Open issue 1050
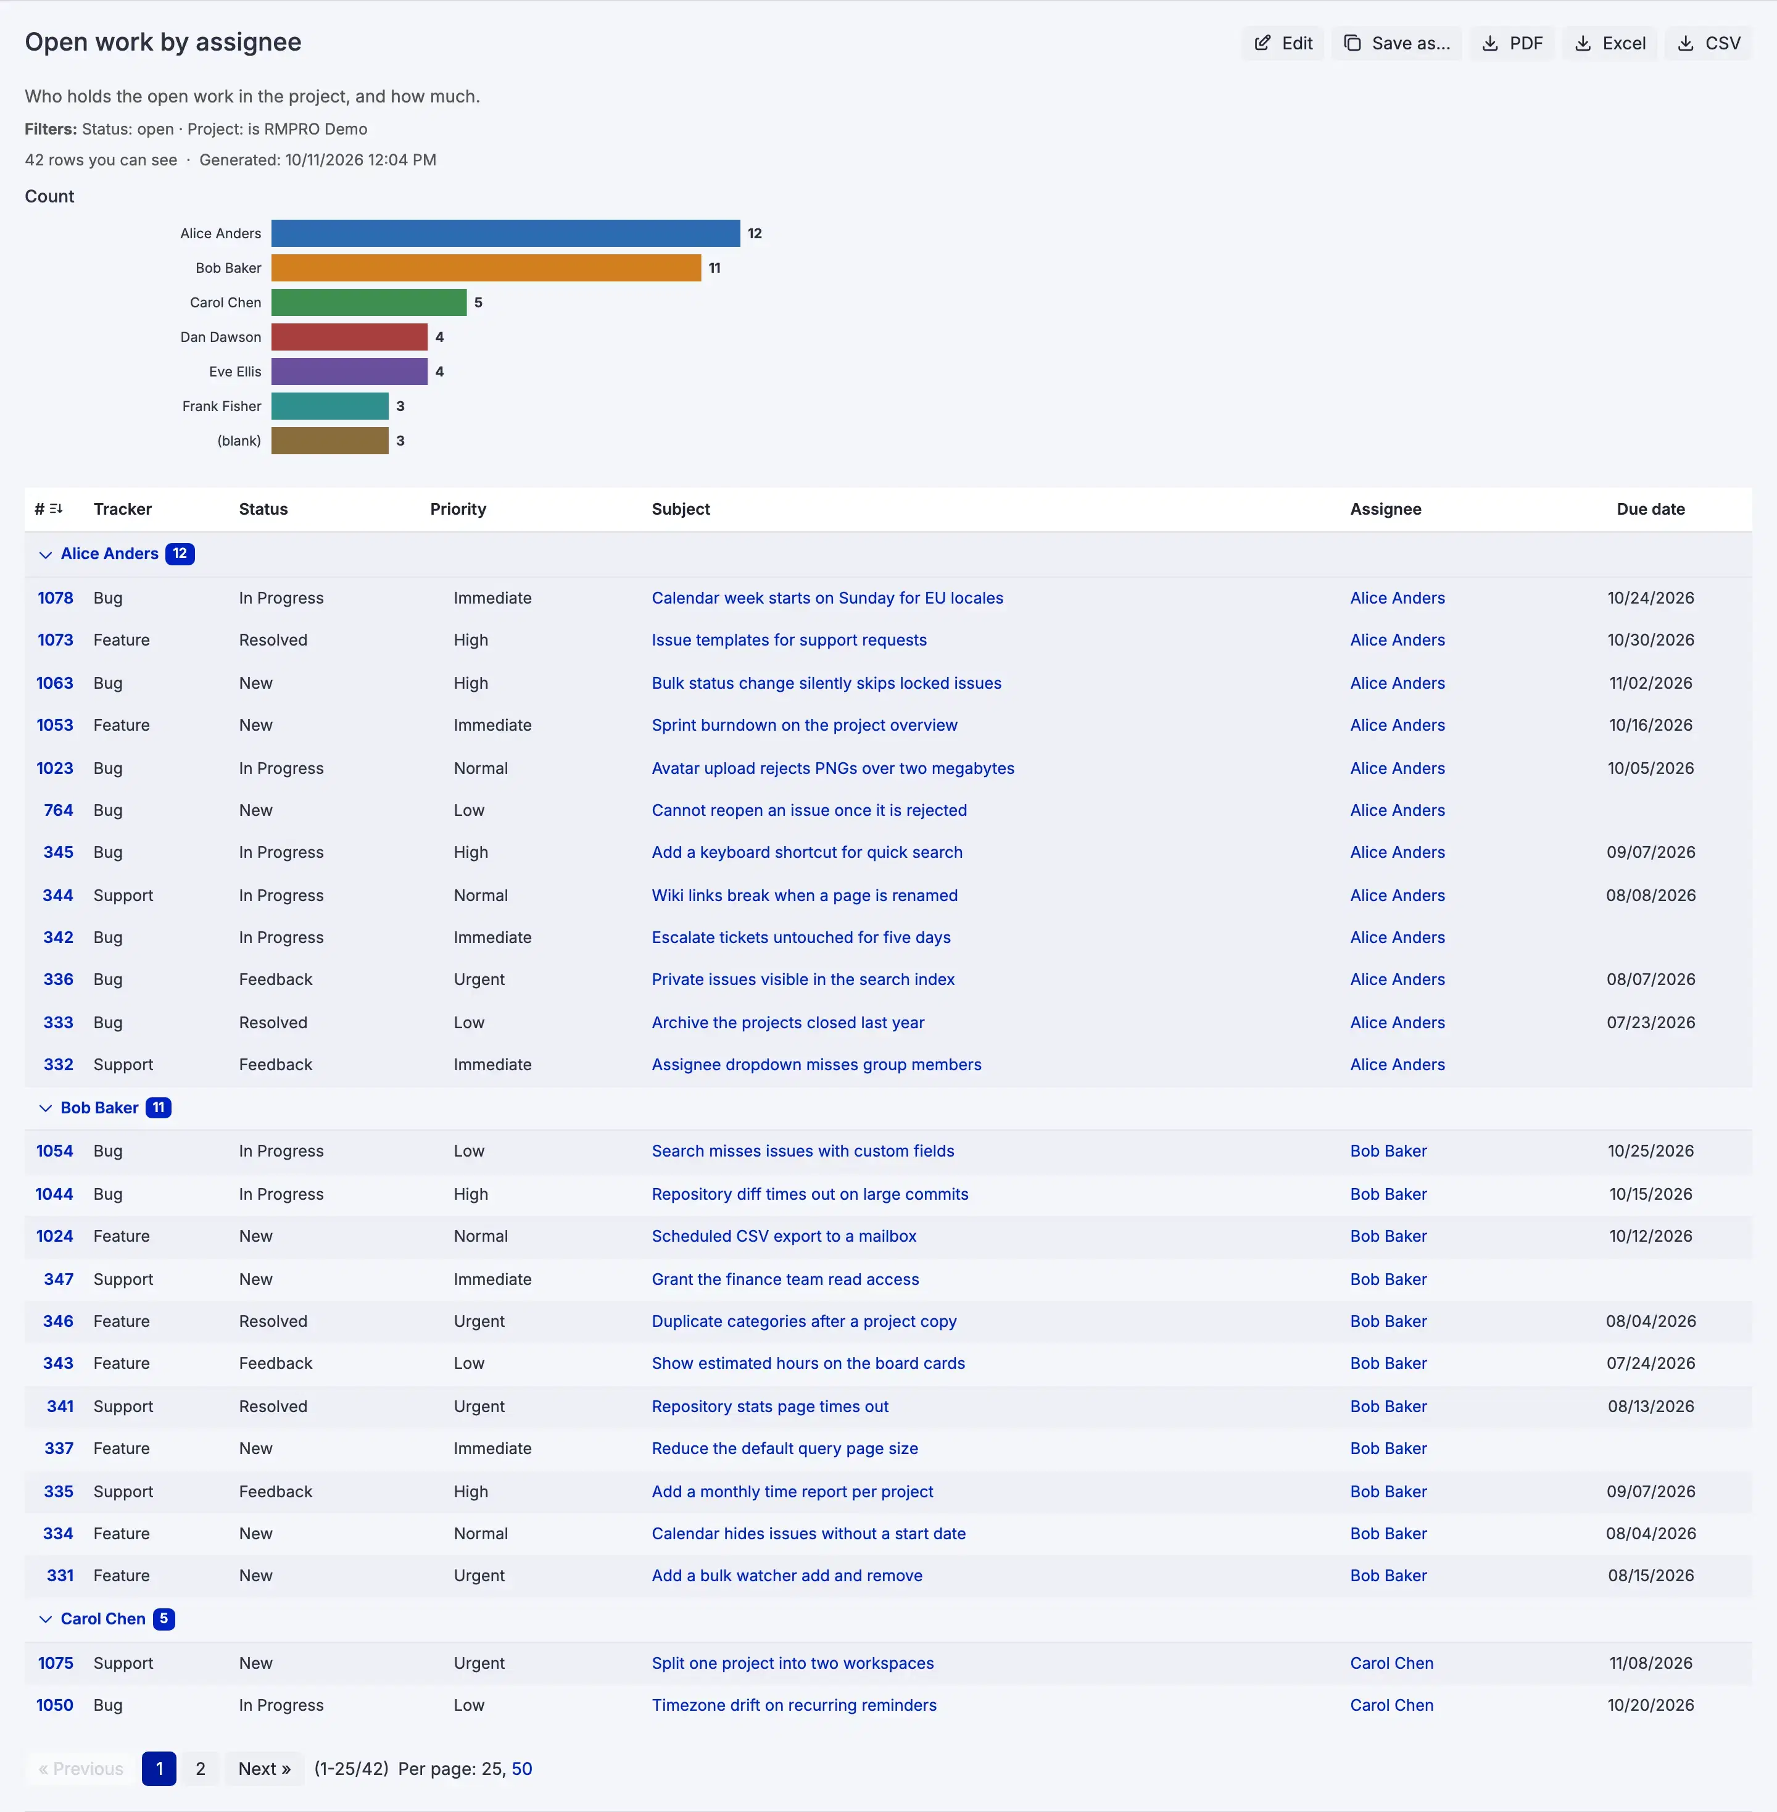Image resolution: width=1777 pixels, height=1812 pixels. point(54,1706)
